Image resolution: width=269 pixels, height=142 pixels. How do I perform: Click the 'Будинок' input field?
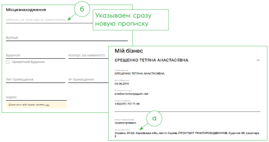pos(35,55)
